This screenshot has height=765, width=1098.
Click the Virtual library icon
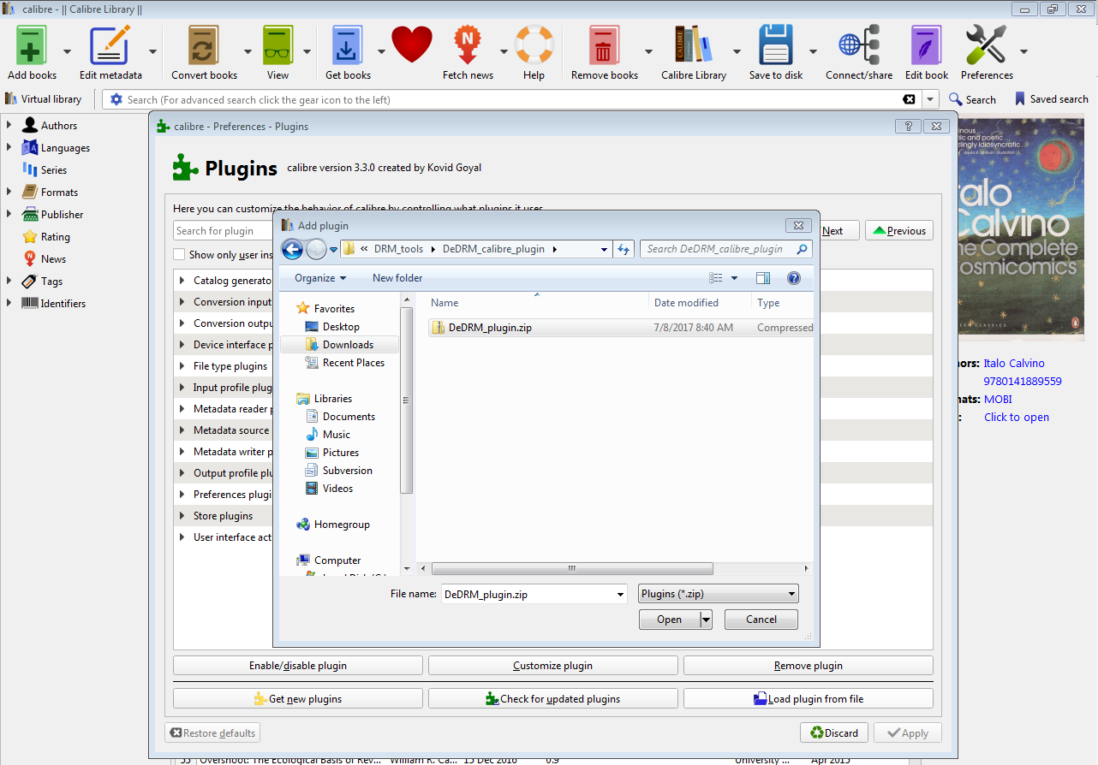coord(12,98)
